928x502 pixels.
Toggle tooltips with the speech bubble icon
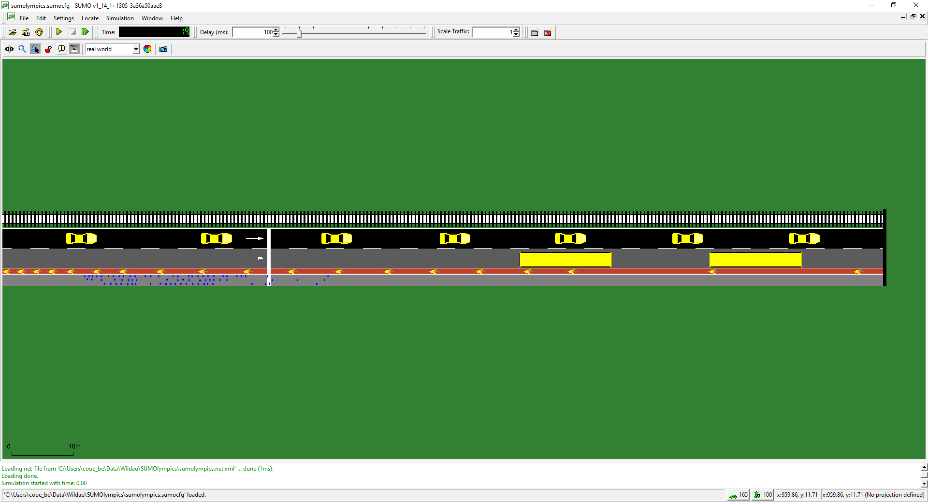[x=61, y=49]
